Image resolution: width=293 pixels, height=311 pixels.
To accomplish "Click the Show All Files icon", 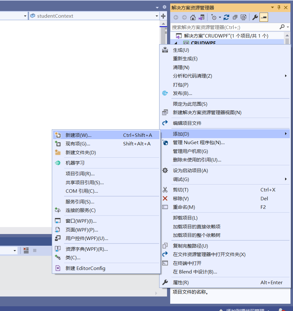I will click(243, 17).
